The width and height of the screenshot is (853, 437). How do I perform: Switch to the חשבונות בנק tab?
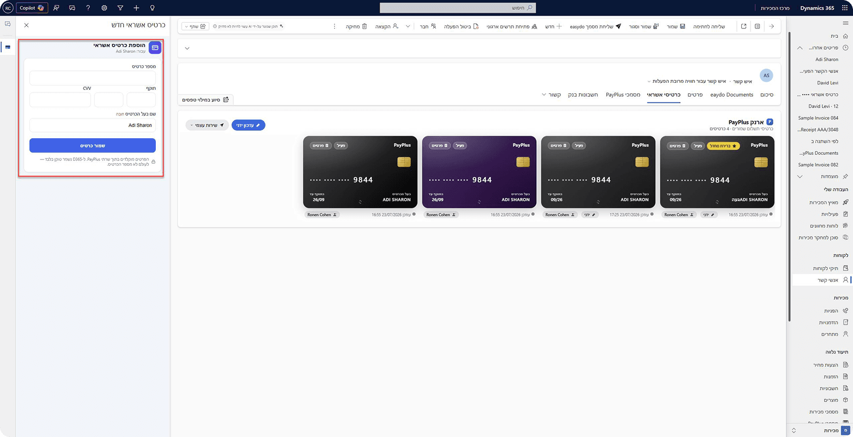(x=583, y=95)
